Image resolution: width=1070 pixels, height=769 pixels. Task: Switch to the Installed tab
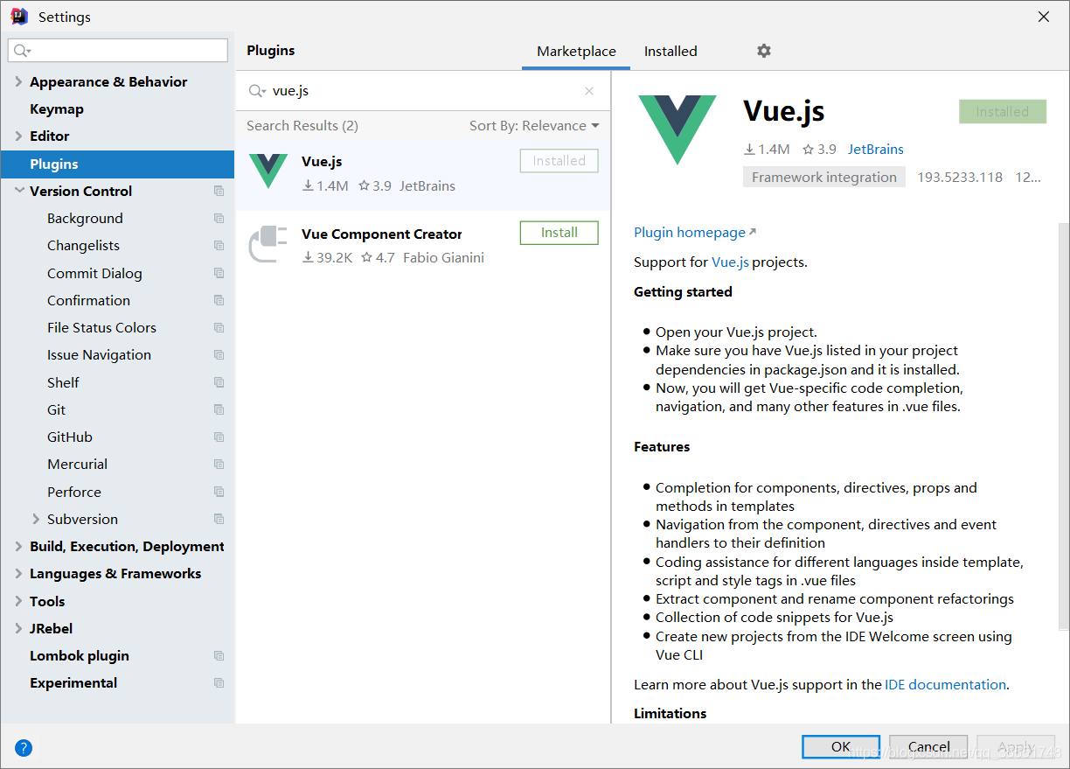(670, 51)
